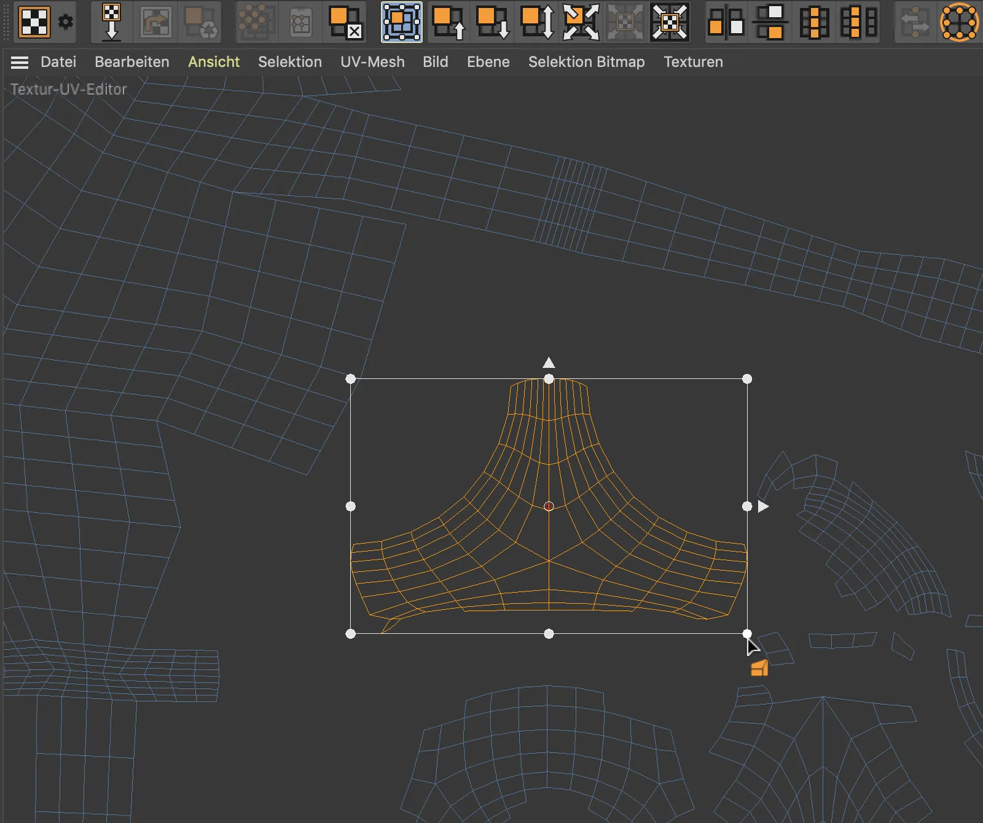
Task: Click the greyed-out dotted grid selection icon
Action: (256, 22)
